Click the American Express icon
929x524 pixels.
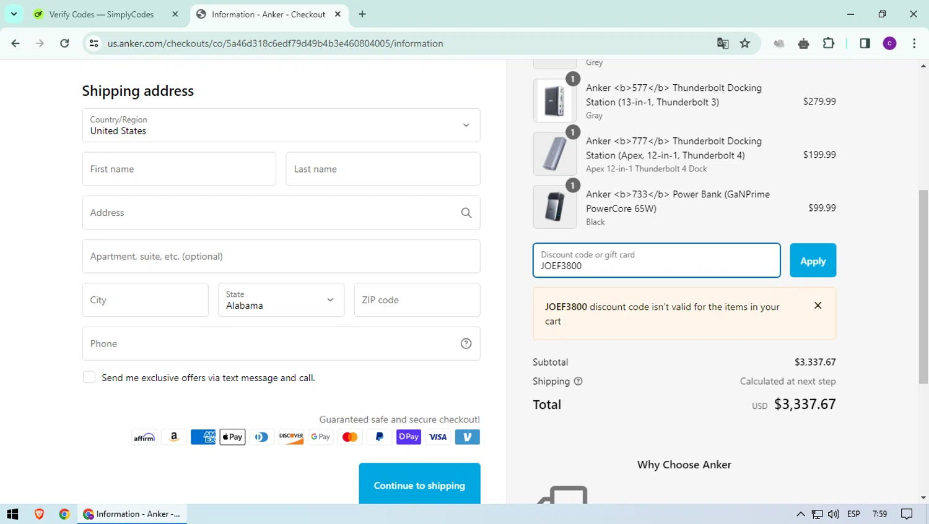[203, 437]
